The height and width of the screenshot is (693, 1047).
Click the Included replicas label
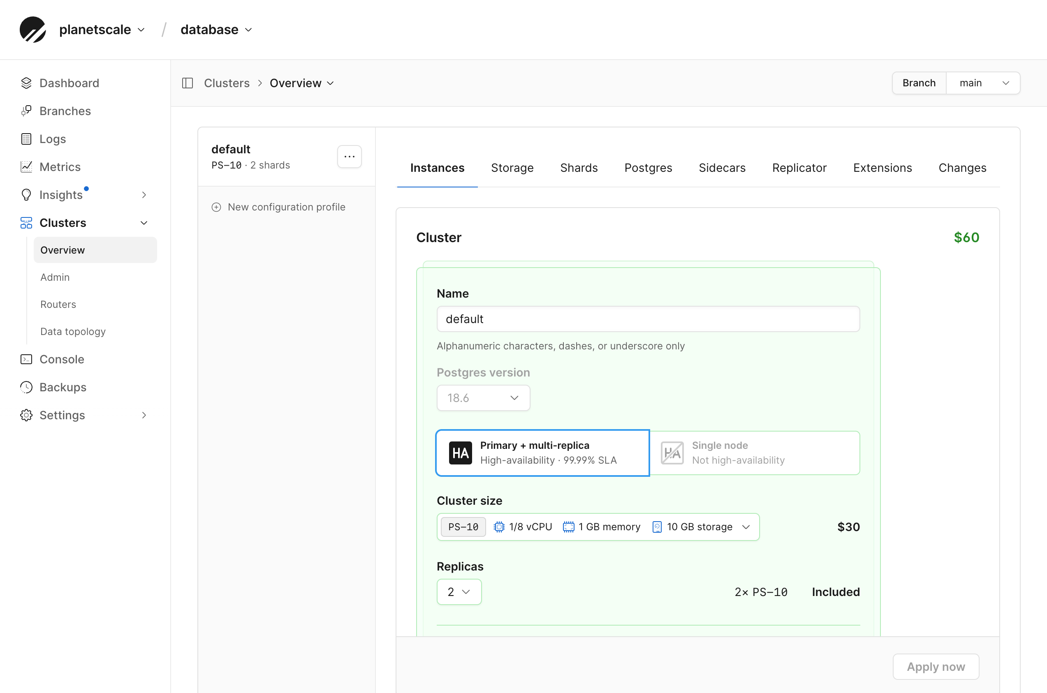(x=836, y=592)
